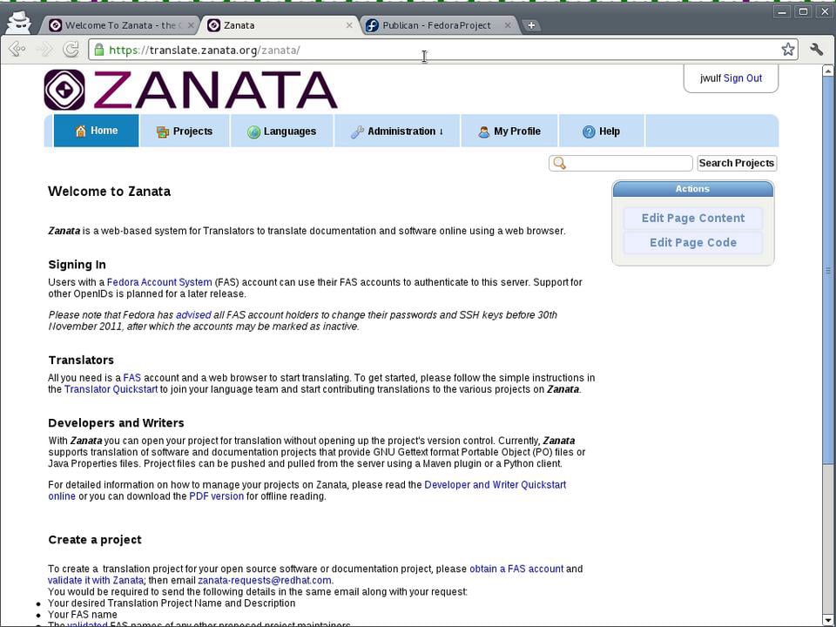Open the Languages navigation item
Image resolution: width=836 pixels, height=627 pixels.
coord(282,131)
